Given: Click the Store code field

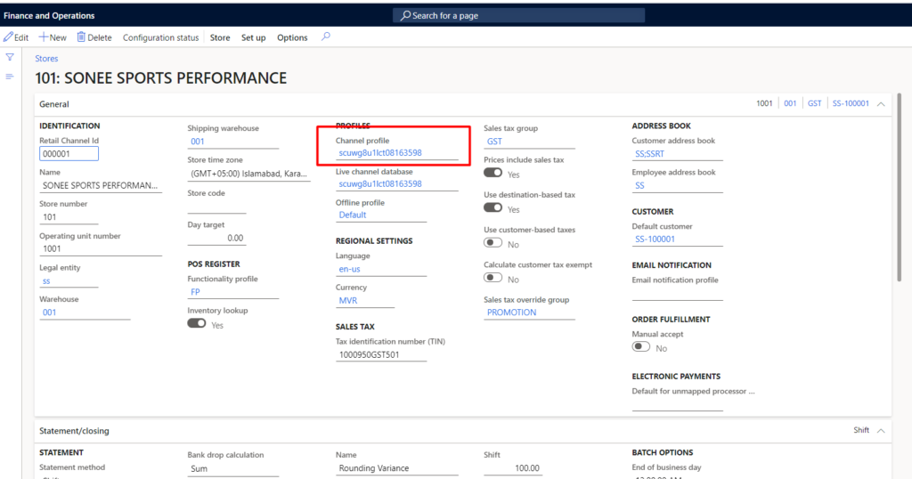Looking at the screenshot, I should point(216,207).
